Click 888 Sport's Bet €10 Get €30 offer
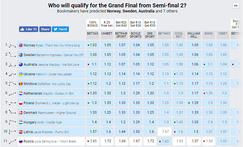The image size is (243, 147). click(x=150, y=24)
